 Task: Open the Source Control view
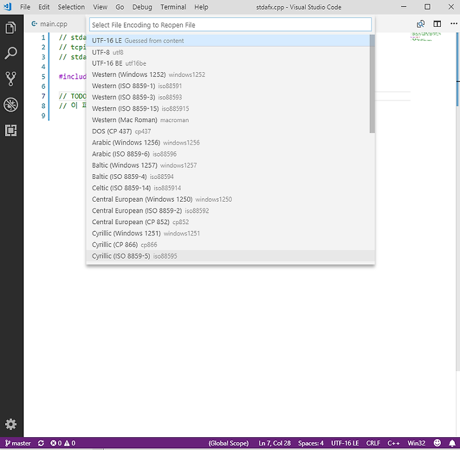[x=11, y=79]
